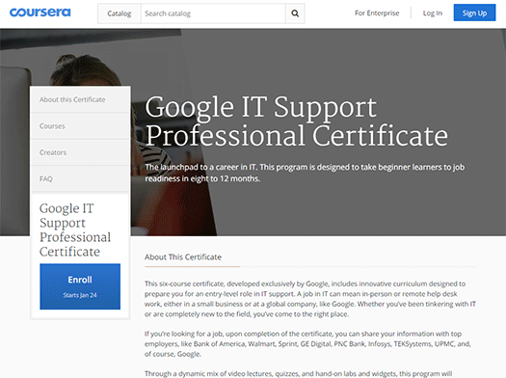
Task: Click the Enroll button
Action: pos(80,286)
